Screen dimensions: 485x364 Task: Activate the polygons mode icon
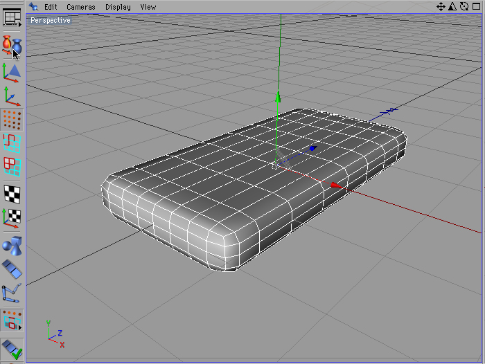pyautogui.click(x=12, y=167)
